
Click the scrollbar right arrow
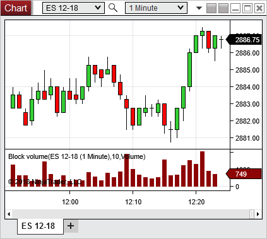[x=258, y=214]
